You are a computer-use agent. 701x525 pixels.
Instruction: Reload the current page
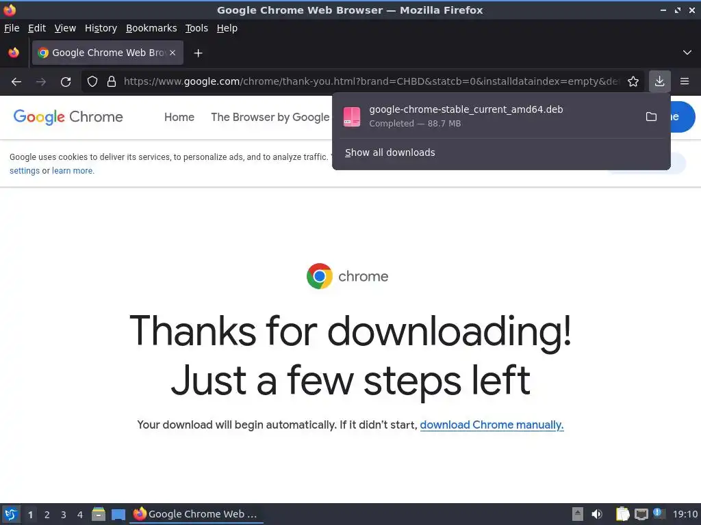click(66, 82)
